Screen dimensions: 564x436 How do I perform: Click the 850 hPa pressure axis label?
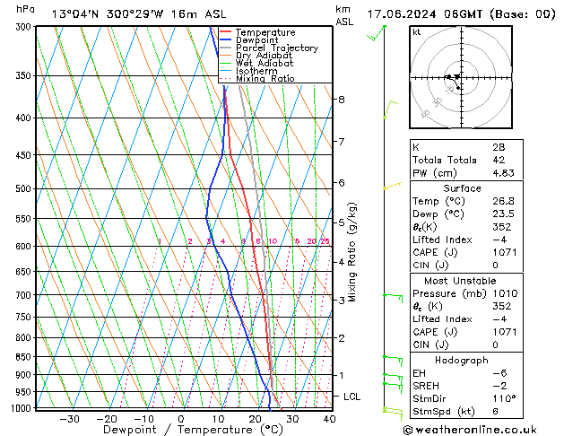pyautogui.click(x=25, y=357)
